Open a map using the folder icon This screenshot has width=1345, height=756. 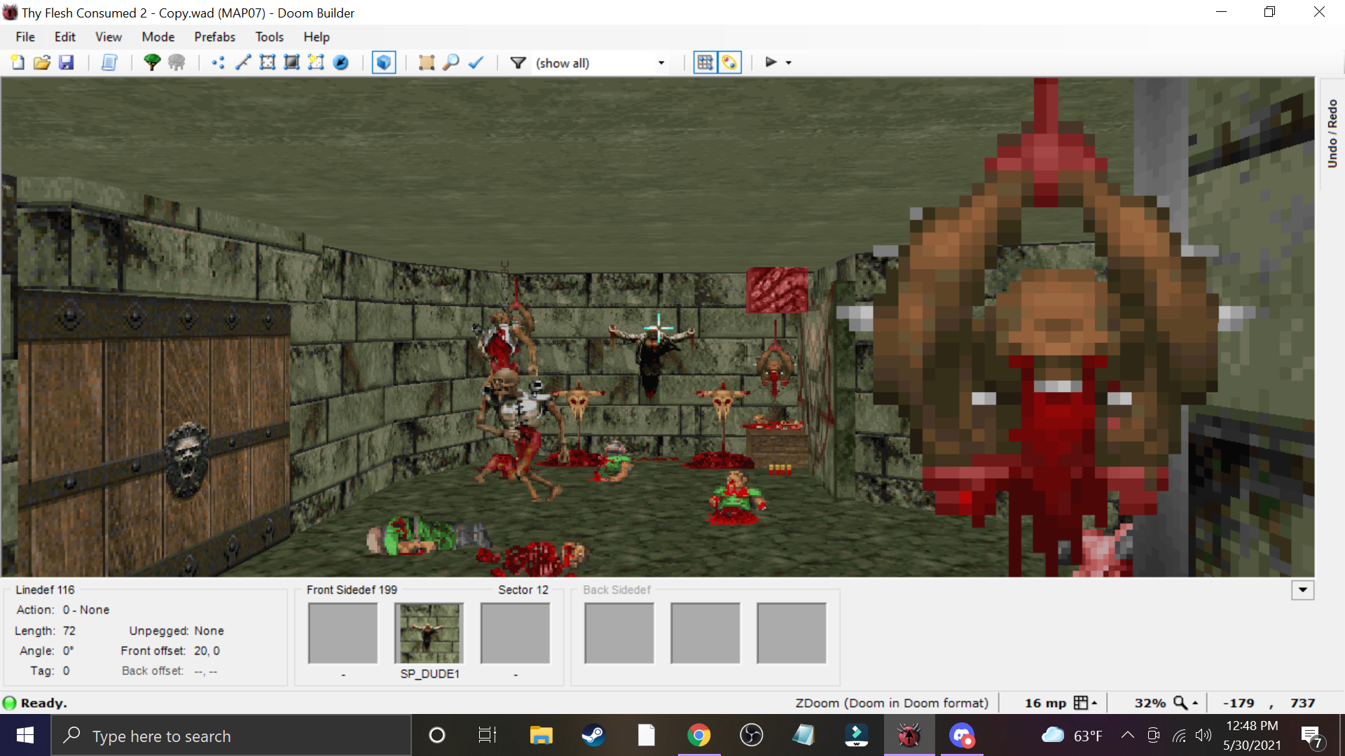[42, 63]
